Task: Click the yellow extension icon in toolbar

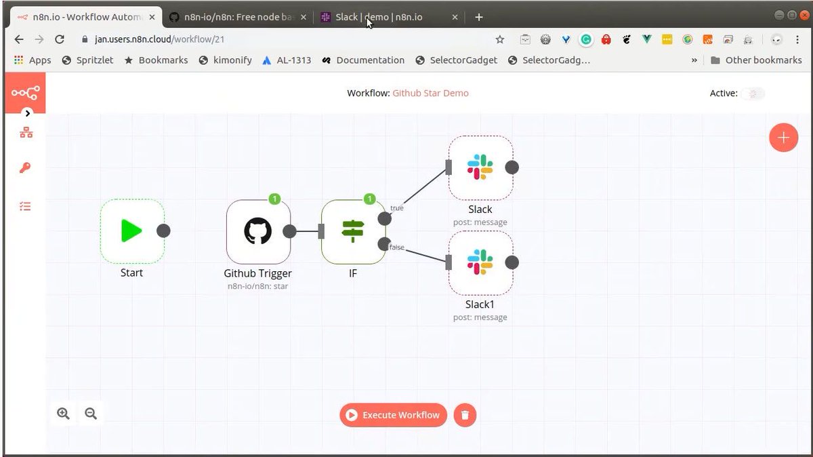Action: [667, 39]
